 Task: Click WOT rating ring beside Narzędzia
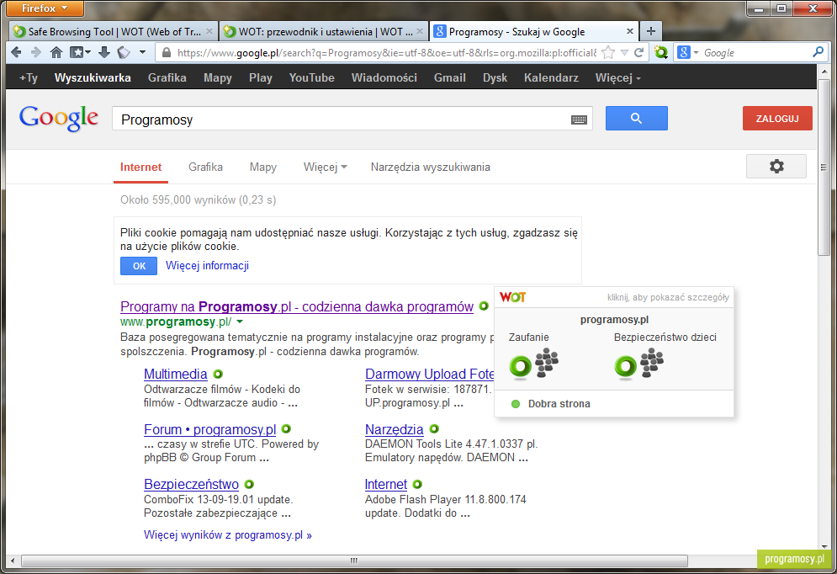[434, 428]
